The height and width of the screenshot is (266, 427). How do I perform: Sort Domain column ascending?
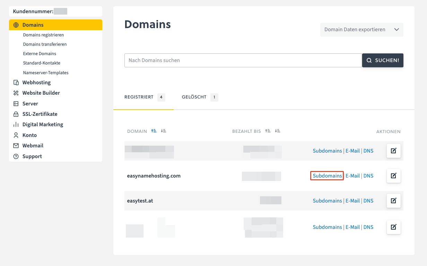point(154,131)
